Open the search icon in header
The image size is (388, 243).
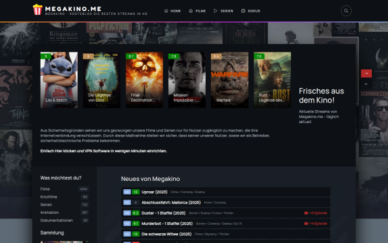[346, 10]
